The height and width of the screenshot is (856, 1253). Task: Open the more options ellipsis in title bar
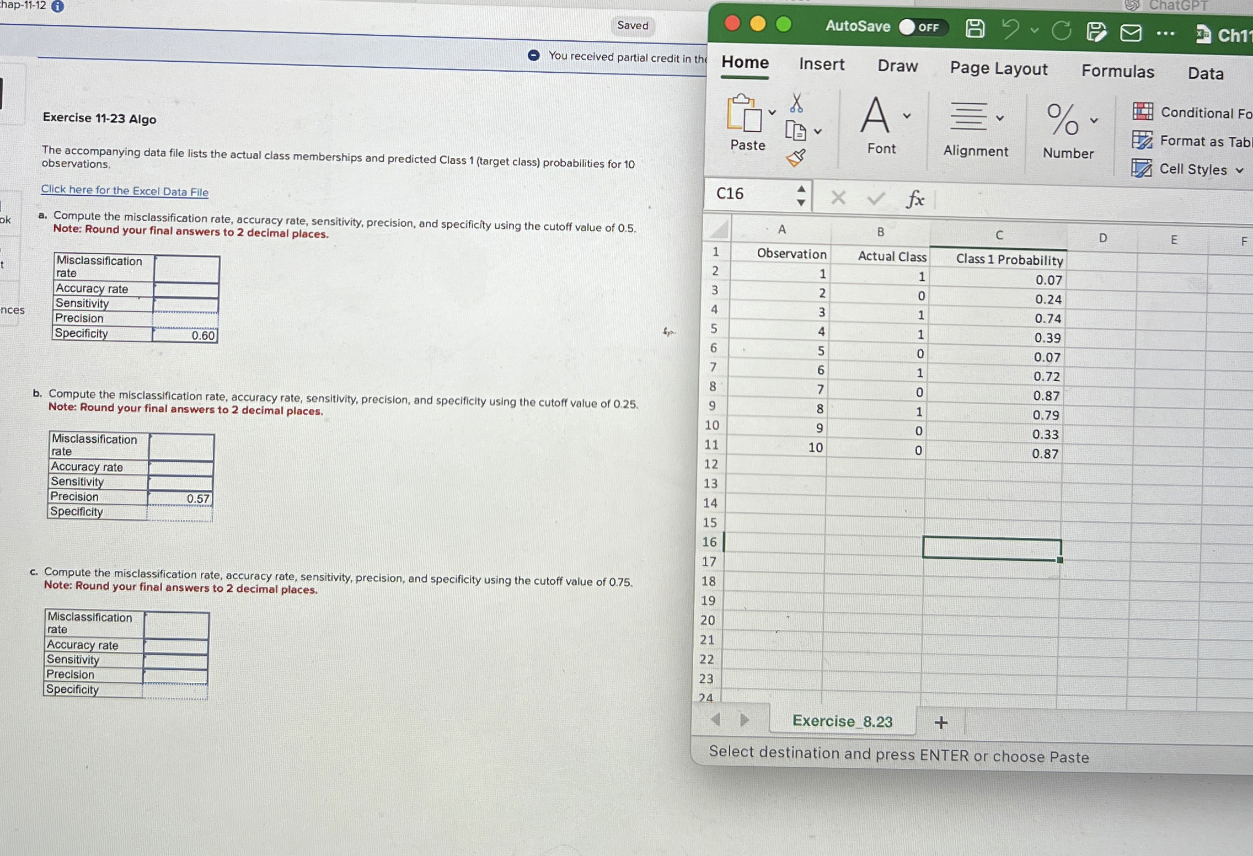(x=1165, y=34)
